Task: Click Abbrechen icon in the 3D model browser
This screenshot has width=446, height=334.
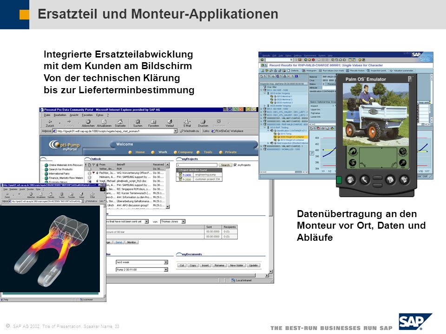Action: (31, 195)
